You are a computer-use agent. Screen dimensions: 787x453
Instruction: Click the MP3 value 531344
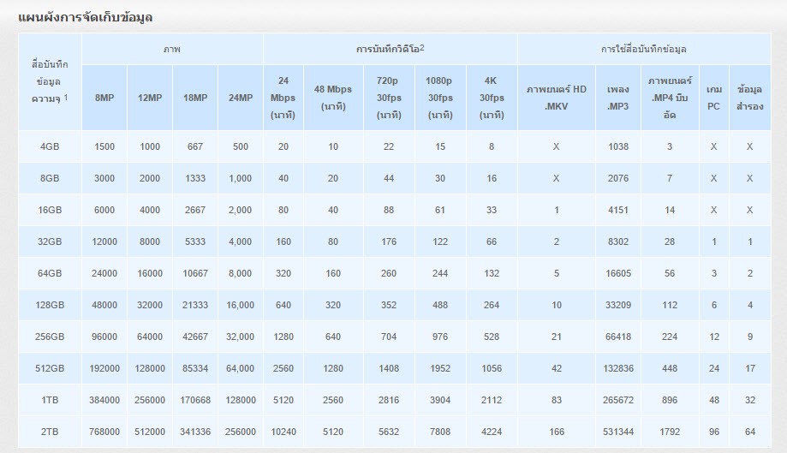pos(618,432)
